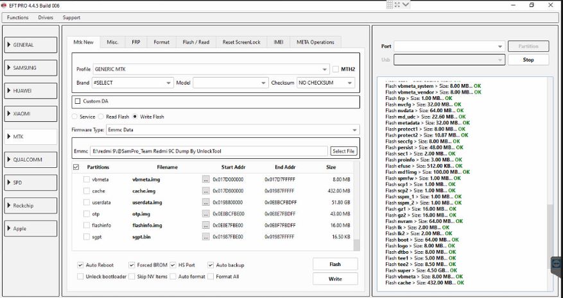Select the Service radio option
This screenshot has height=298, width=563.
(74, 117)
